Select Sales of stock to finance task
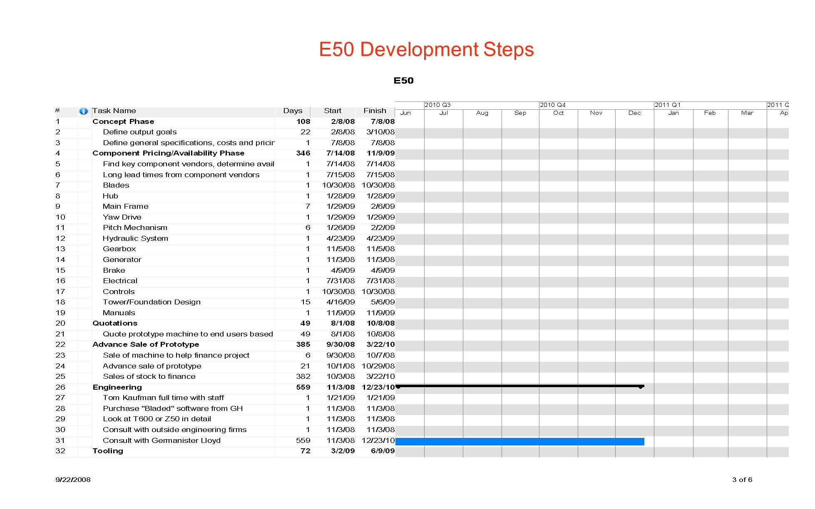The height and width of the screenshot is (509, 815). click(149, 376)
